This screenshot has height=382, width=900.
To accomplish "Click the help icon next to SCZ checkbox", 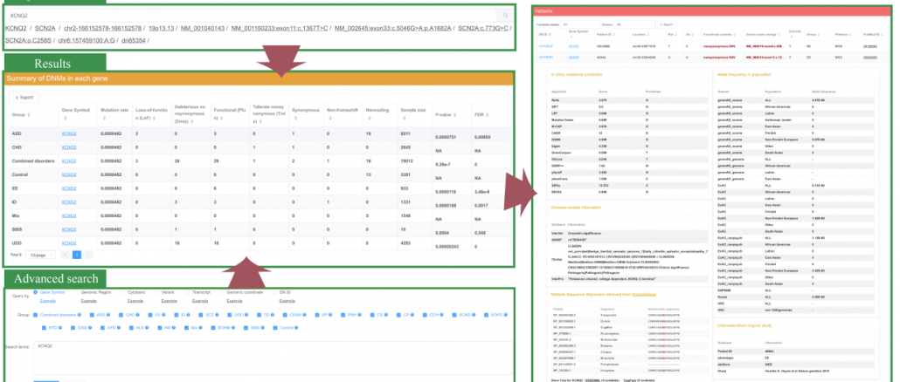I will pos(218,315).
